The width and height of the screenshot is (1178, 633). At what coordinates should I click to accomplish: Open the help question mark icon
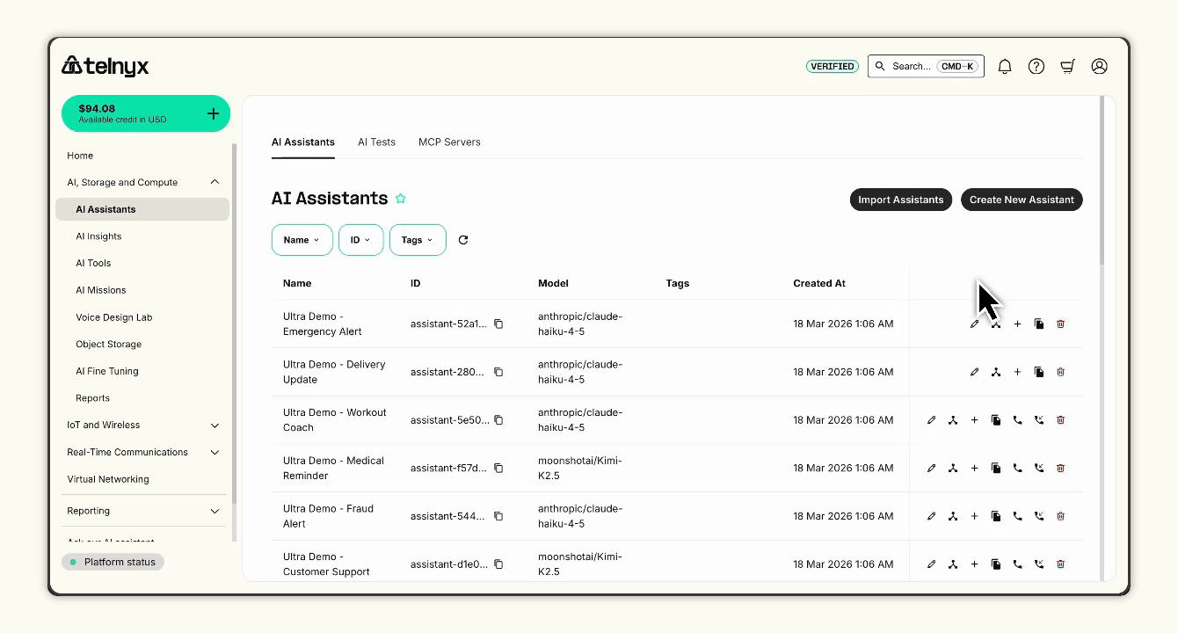(x=1036, y=66)
